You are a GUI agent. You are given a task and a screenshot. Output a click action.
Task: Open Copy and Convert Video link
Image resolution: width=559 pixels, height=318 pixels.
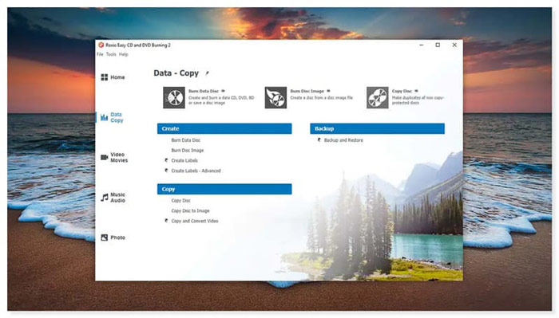(x=195, y=221)
